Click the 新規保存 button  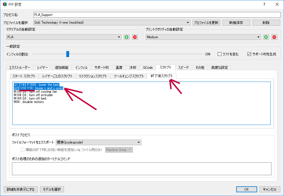(x=236, y=23)
